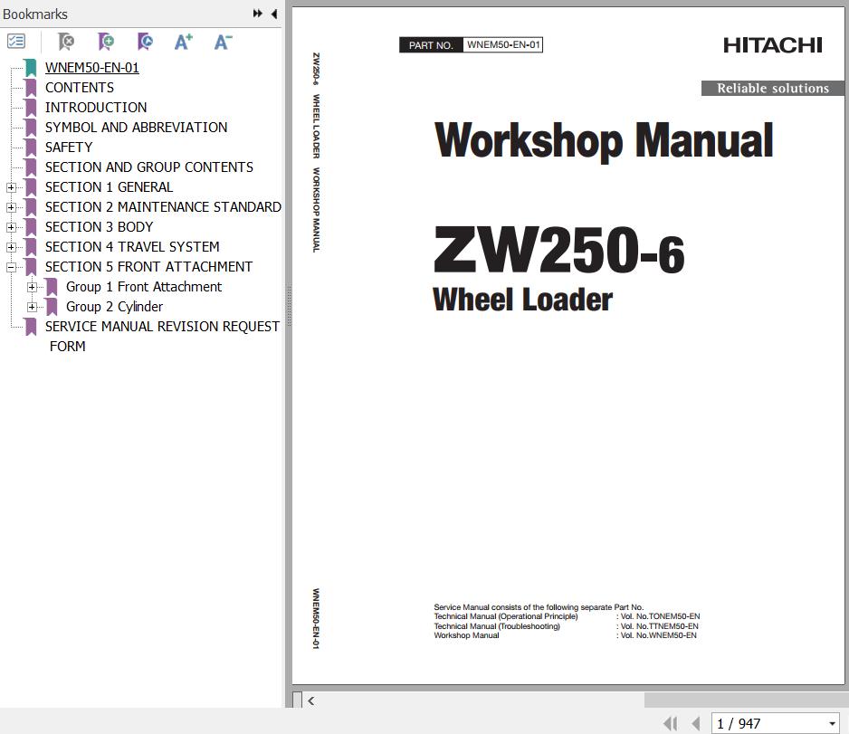849x734 pixels.
Task: Click the delete bookmark icon
Action: click(x=66, y=41)
